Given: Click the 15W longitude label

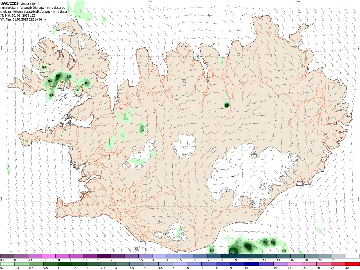Looking at the screenshot, I should (x=298, y=1).
